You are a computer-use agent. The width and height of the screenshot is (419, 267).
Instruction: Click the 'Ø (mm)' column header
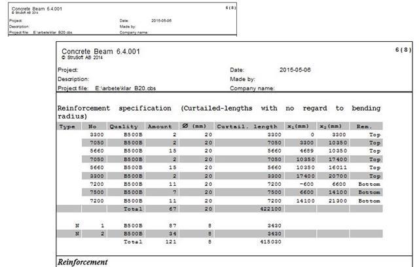click(194, 126)
